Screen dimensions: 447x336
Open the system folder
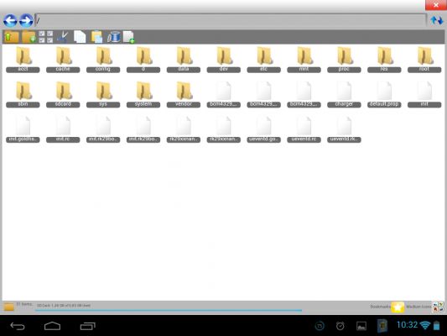143,94
